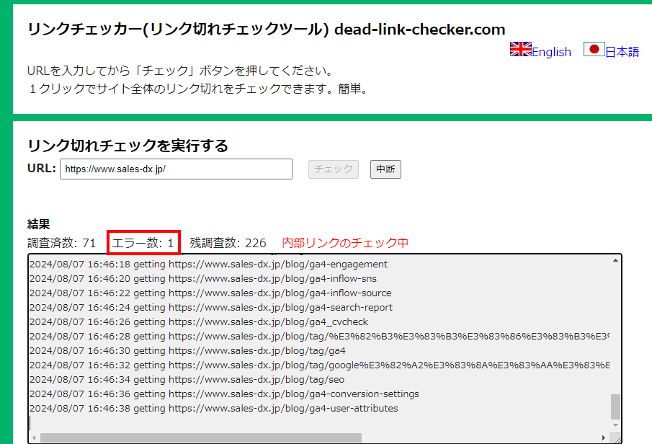
Task: Click the 調査済数: 71 counter
Action: pos(61,243)
